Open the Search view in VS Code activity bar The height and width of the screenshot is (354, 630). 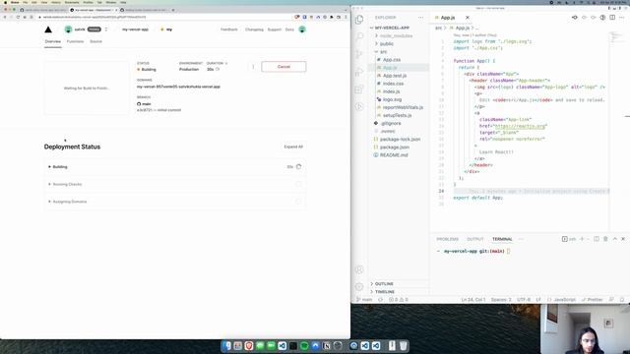click(x=359, y=36)
